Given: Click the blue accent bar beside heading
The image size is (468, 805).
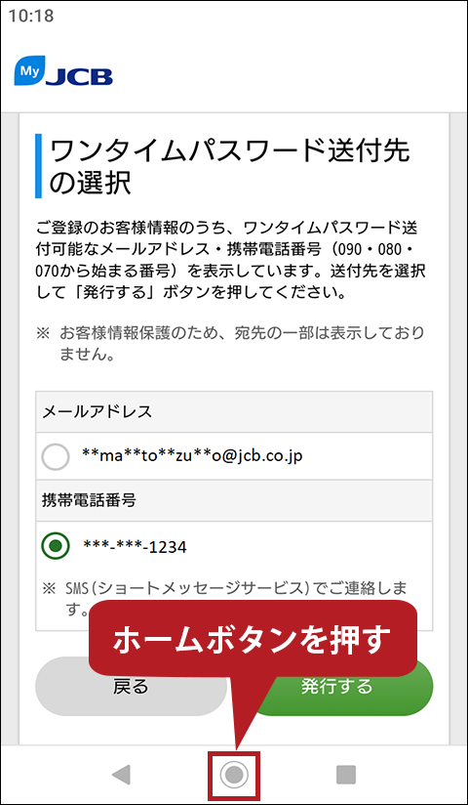Looking at the screenshot, I should pos(38,166).
